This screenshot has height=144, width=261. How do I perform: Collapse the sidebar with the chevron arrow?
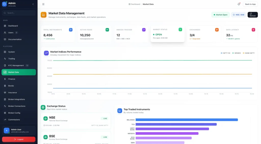[x=33, y=4]
